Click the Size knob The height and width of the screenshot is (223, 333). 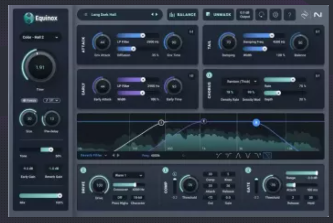[29, 119]
